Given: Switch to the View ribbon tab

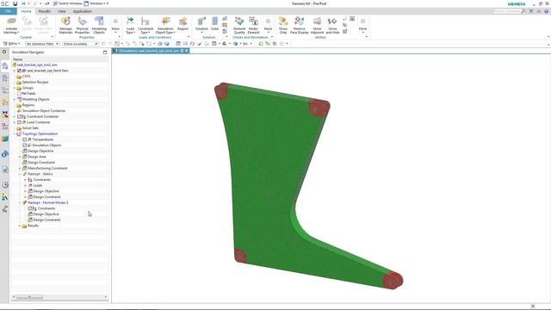Looking at the screenshot, I should point(62,11).
